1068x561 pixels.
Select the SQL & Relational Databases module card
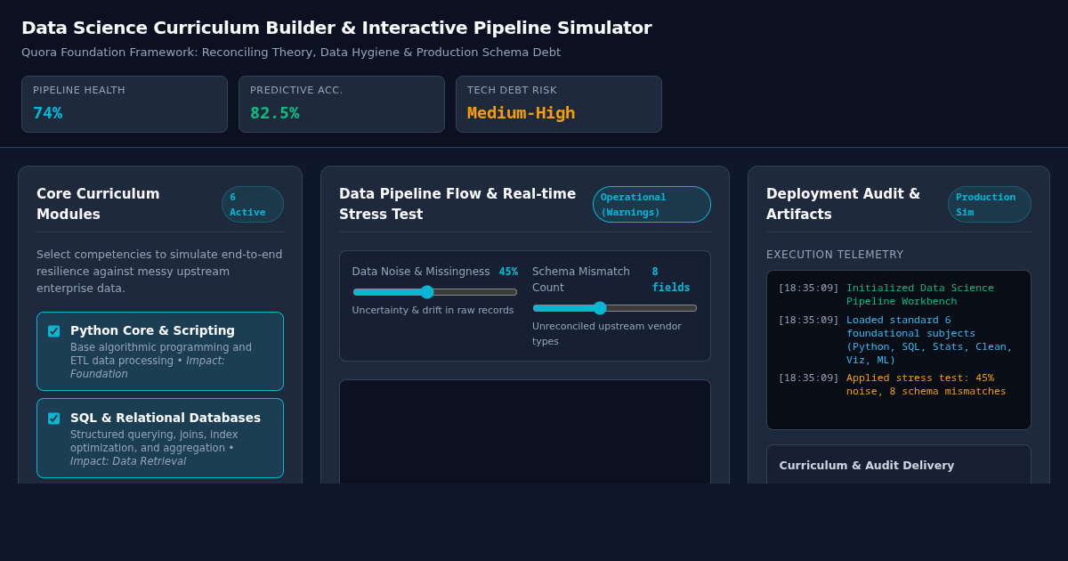point(160,438)
